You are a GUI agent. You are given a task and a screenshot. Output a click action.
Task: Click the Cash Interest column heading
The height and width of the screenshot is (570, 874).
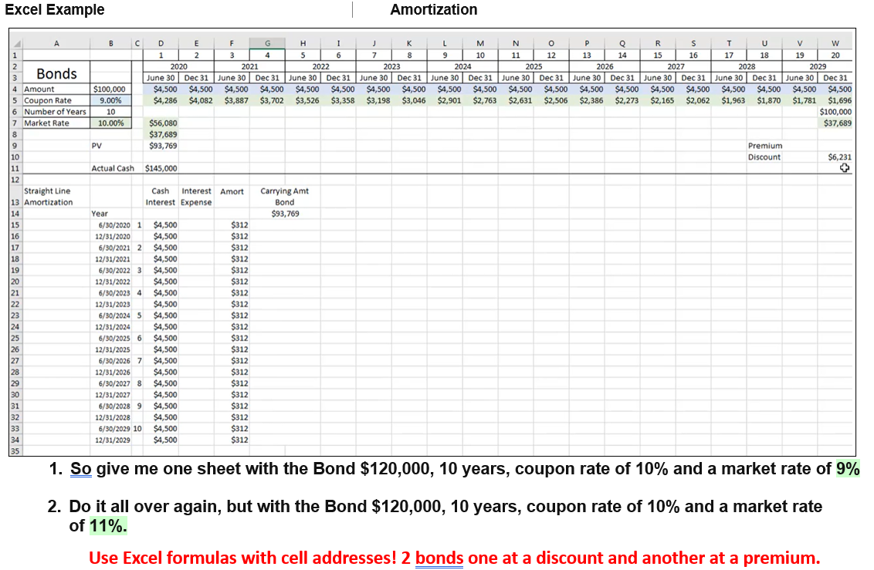[161, 197]
